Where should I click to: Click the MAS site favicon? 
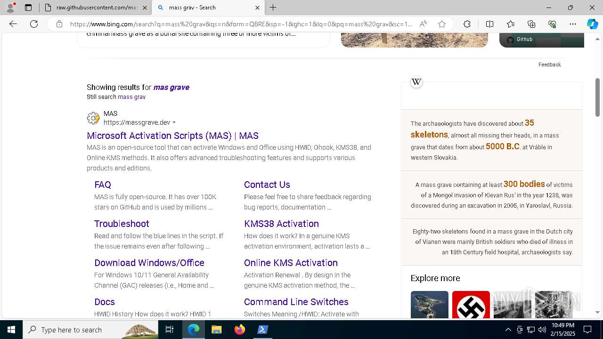[93, 118]
